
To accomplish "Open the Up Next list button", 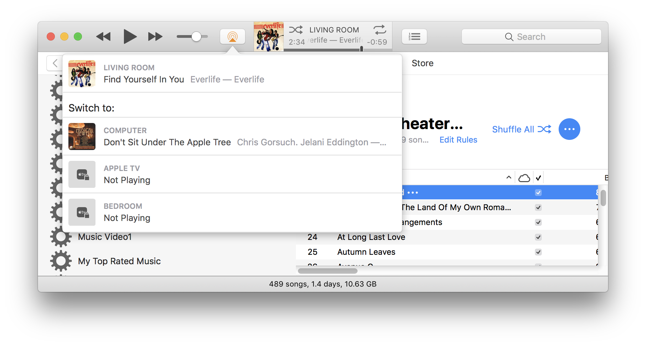I will 414,36.
